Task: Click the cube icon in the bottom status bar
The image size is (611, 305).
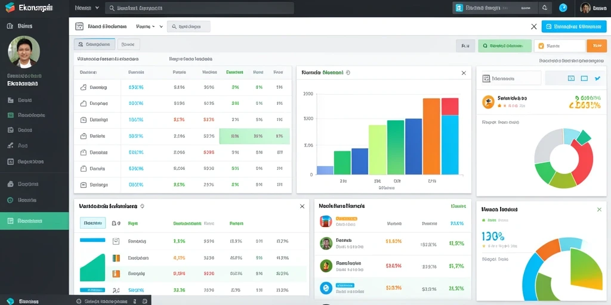Action: tap(10, 301)
